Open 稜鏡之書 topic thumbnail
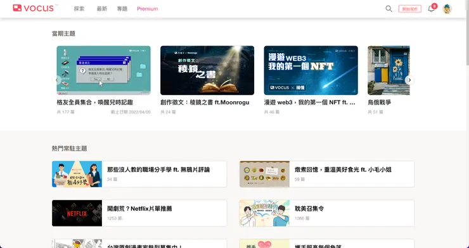This screenshot has height=248, width=469. coord(207,70)
